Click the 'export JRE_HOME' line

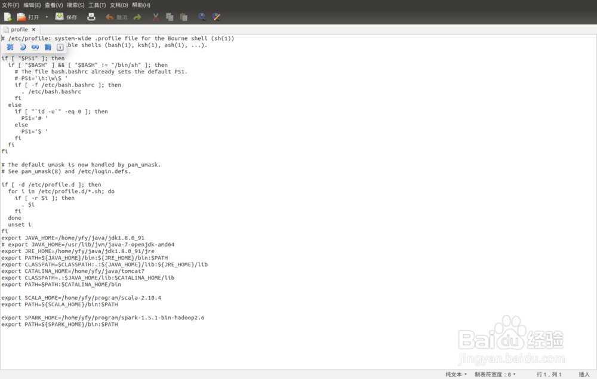[x=78, y=251]
